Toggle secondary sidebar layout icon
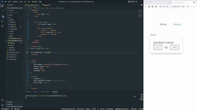197x110 pixels. [x=134, y=2]
